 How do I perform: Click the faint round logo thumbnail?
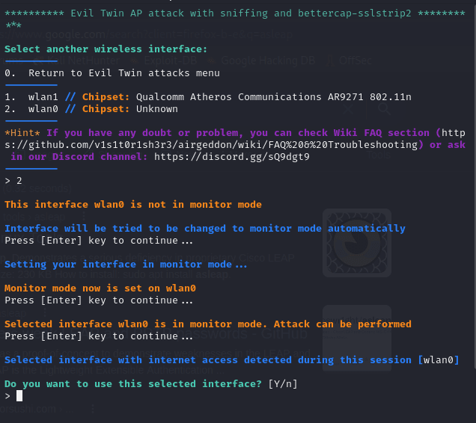(357, 243)
